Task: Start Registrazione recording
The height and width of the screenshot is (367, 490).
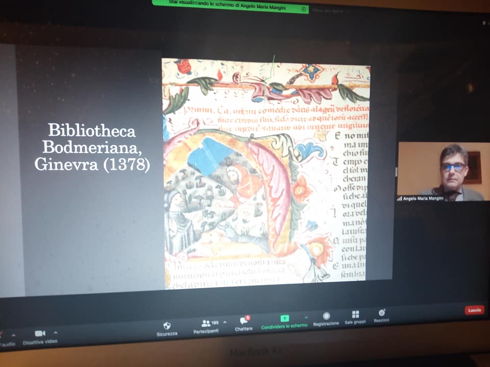Action: [326, 319]
